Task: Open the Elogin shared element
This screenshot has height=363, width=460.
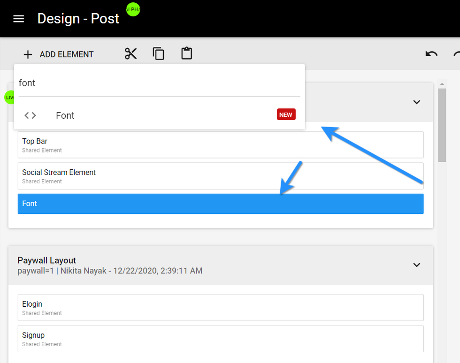Action: [x=220, y=307]
